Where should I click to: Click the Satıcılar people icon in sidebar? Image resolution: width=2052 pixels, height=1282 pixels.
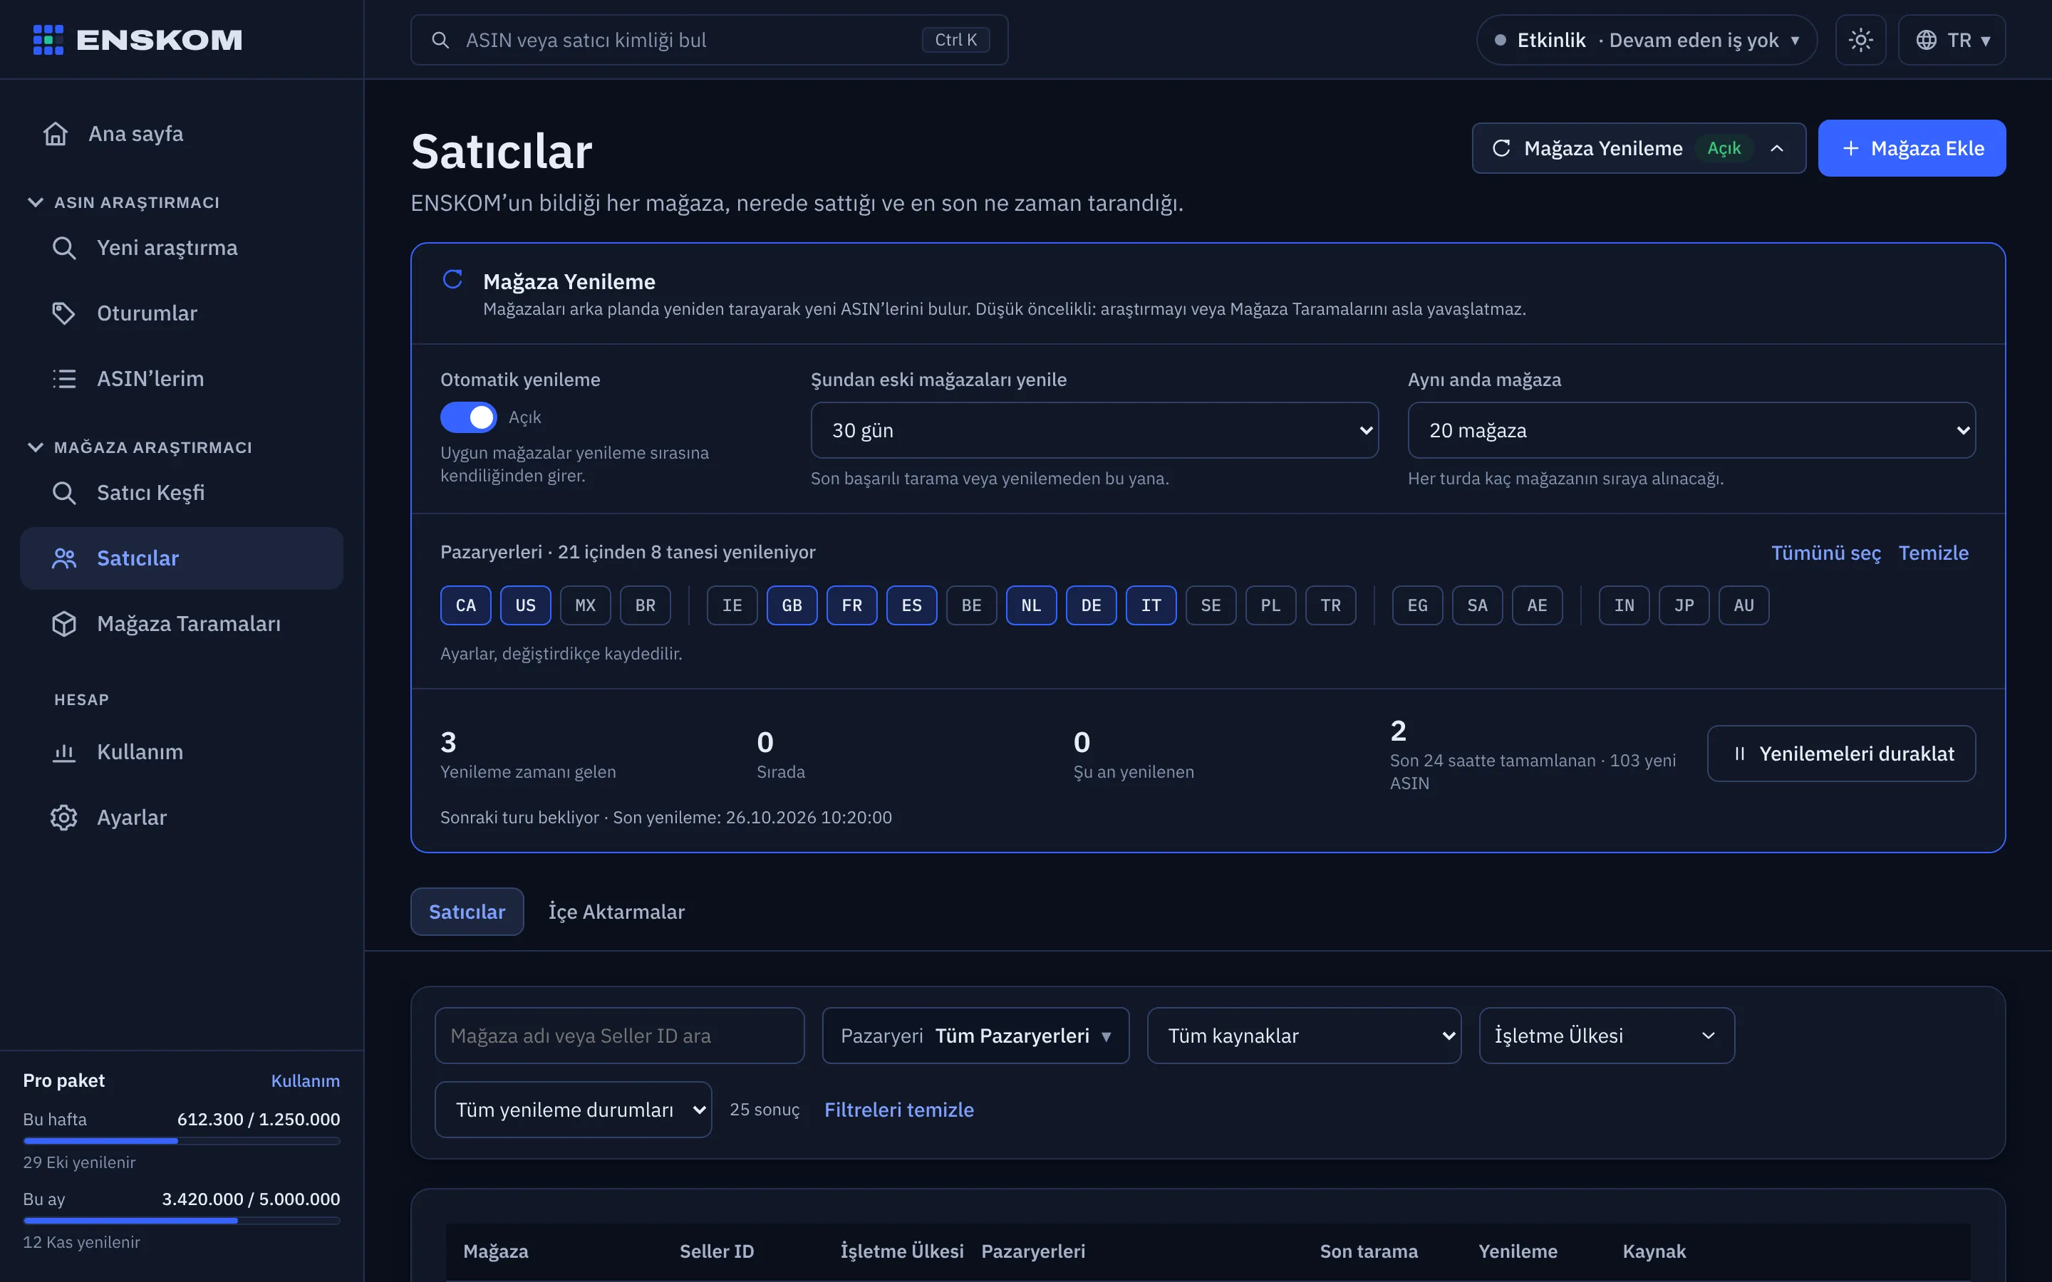pyautogui.click(x=64, y=558)
